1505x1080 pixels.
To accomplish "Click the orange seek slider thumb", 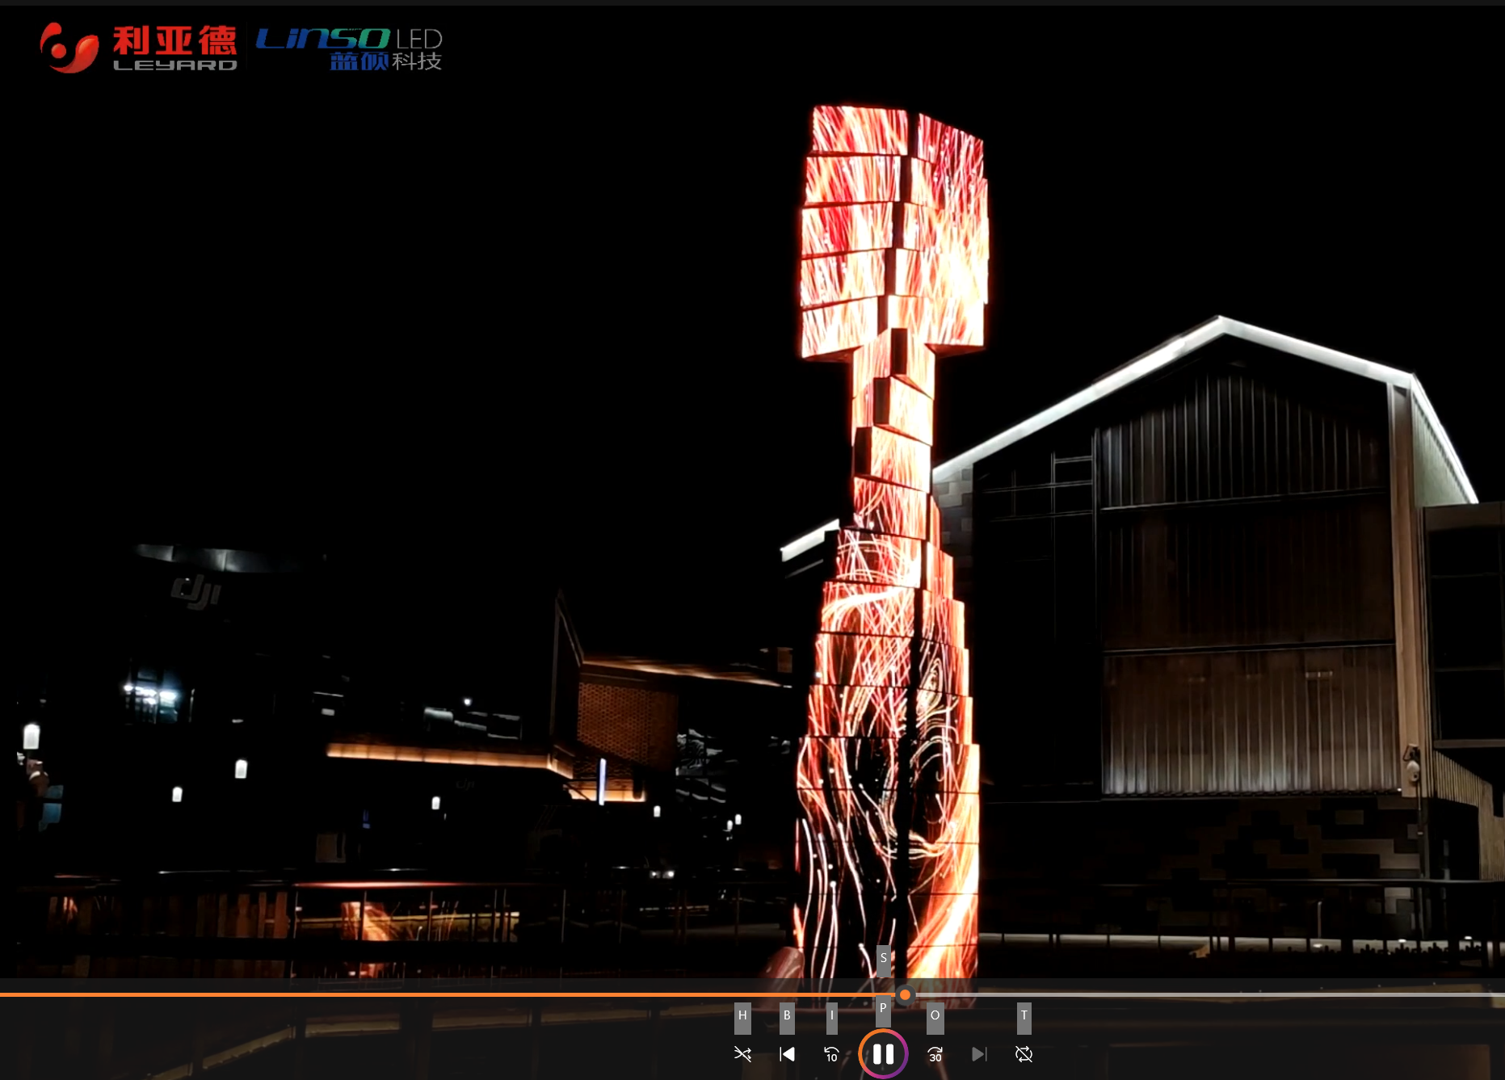I will point(905,994).
